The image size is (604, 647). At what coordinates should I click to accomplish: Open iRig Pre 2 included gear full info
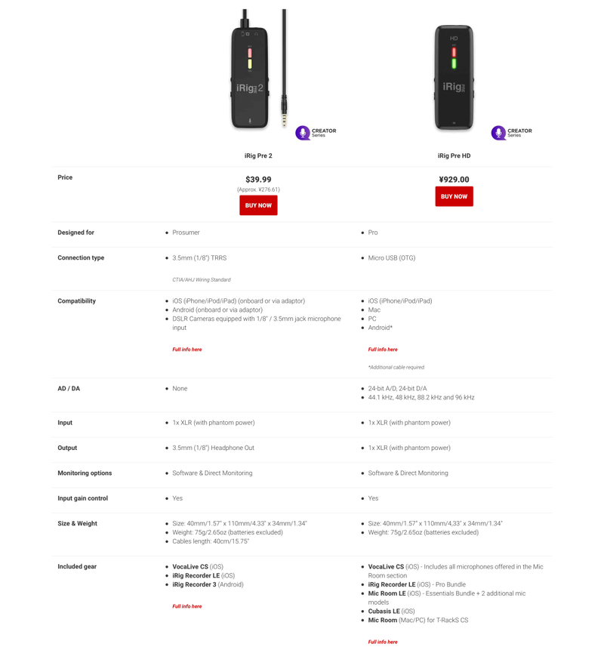pyautogui.click(x=187, y=606)
